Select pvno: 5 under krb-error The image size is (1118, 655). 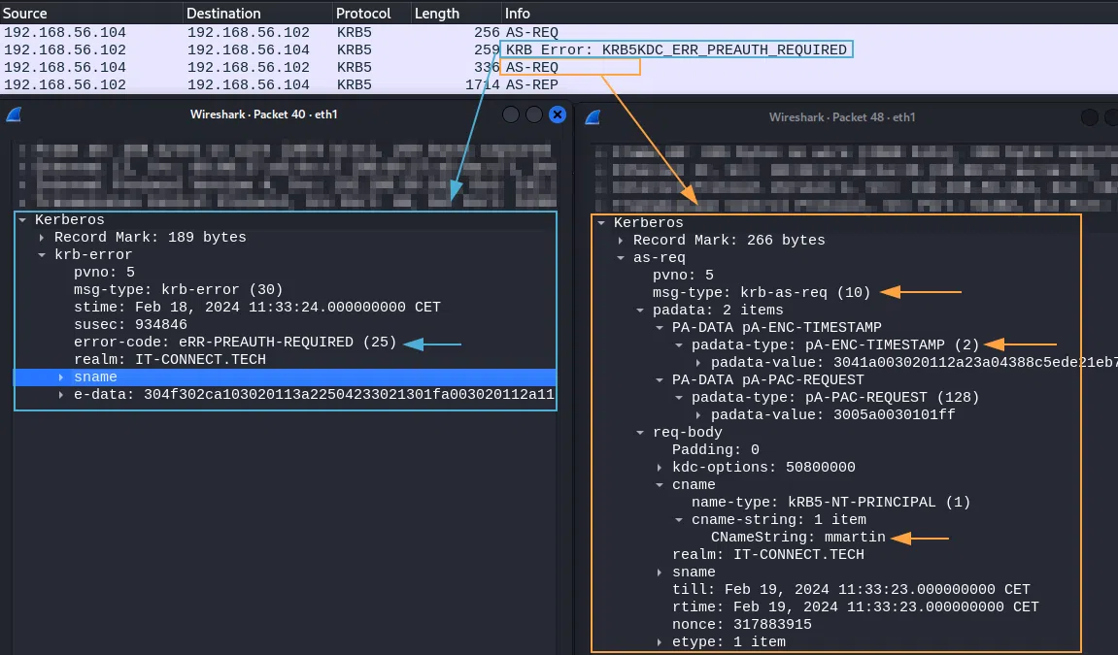click(104, 272)
